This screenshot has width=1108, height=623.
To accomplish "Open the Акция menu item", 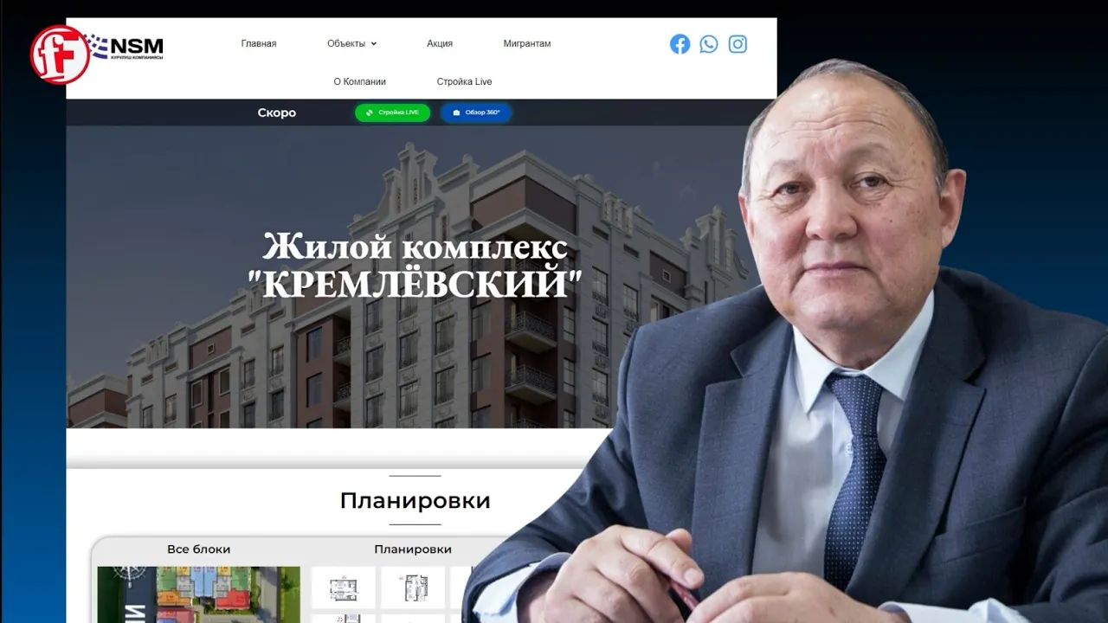I will pyautogui.click(x=440, y=43).
